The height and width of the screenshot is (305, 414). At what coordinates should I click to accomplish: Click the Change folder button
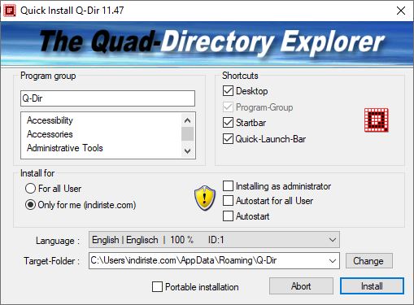coord(368,261)
